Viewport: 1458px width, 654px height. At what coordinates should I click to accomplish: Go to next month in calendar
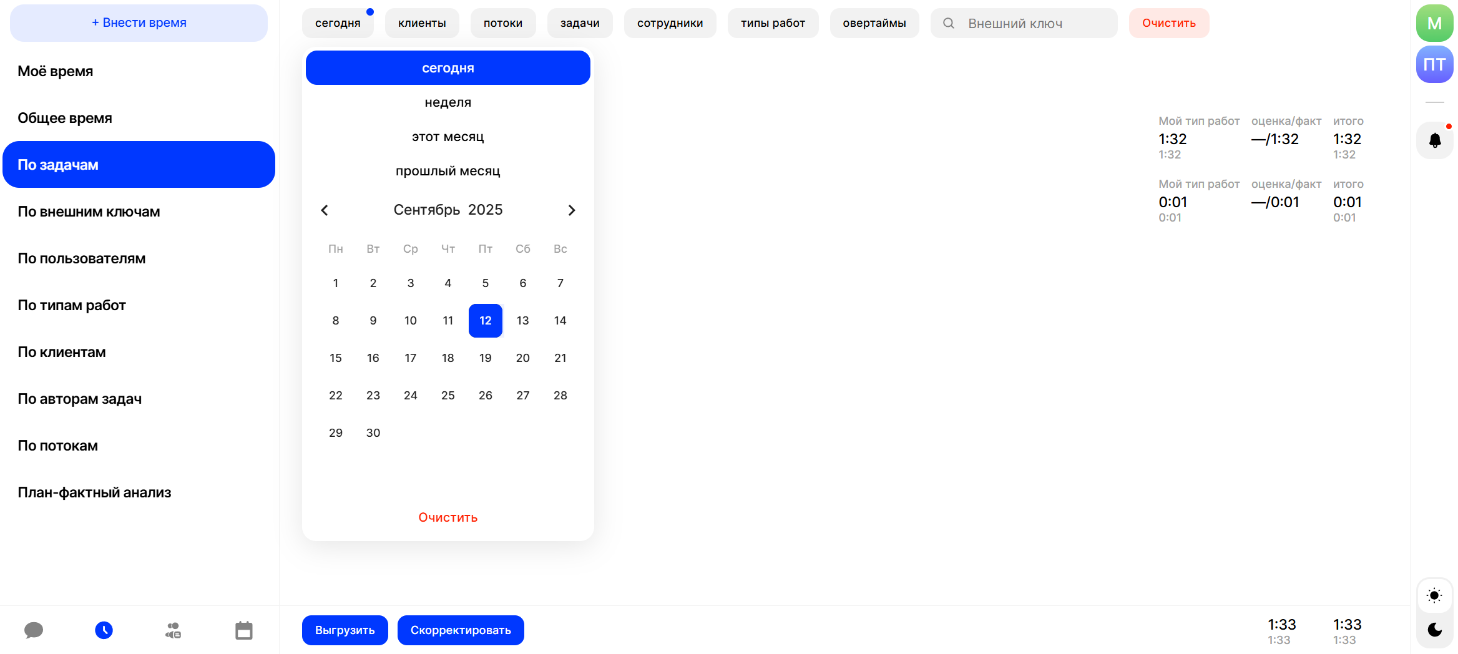coord(571,210)
